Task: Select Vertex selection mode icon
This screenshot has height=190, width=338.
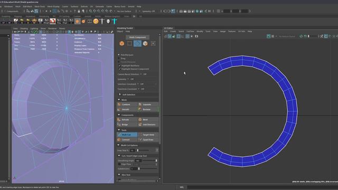Action: 129,43
